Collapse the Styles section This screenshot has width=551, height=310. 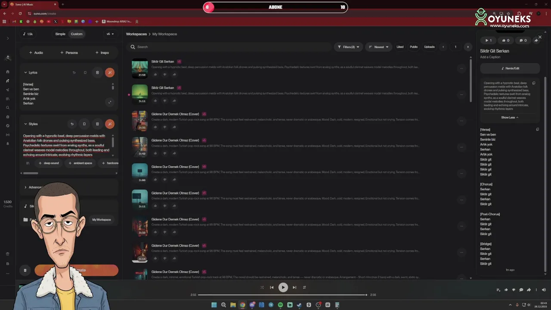(31, 124)
